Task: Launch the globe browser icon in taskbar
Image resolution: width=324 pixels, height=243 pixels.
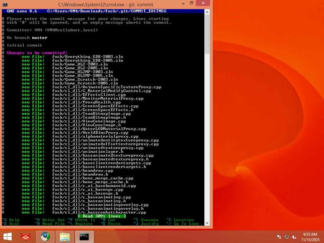Action: (x=45, y=237)
